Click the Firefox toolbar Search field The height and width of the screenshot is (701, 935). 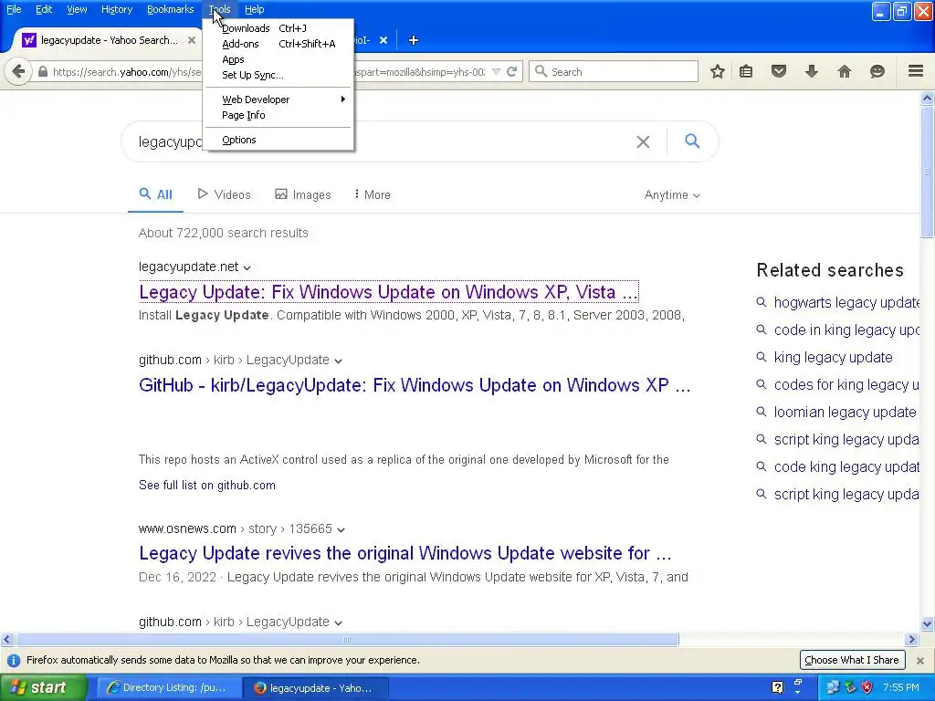click(614, 71)
